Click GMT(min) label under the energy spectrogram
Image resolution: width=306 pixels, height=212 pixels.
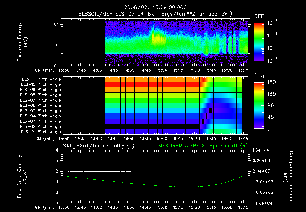click(45, 70)
